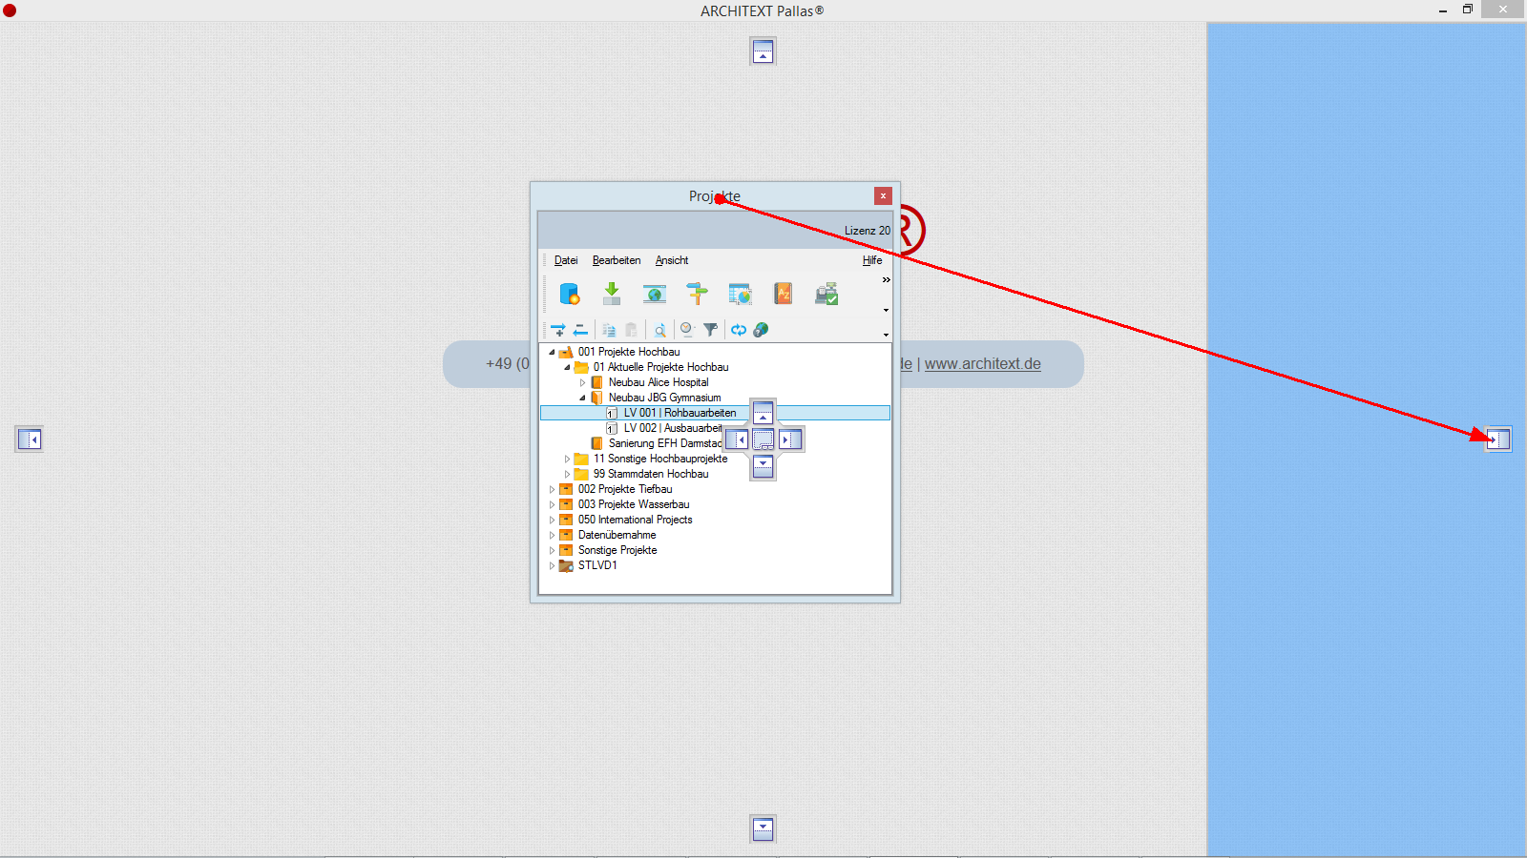Select the 003 Projekte Wasserbau entry
Screen dimensions: 1527x858
[x=634, y=504]
